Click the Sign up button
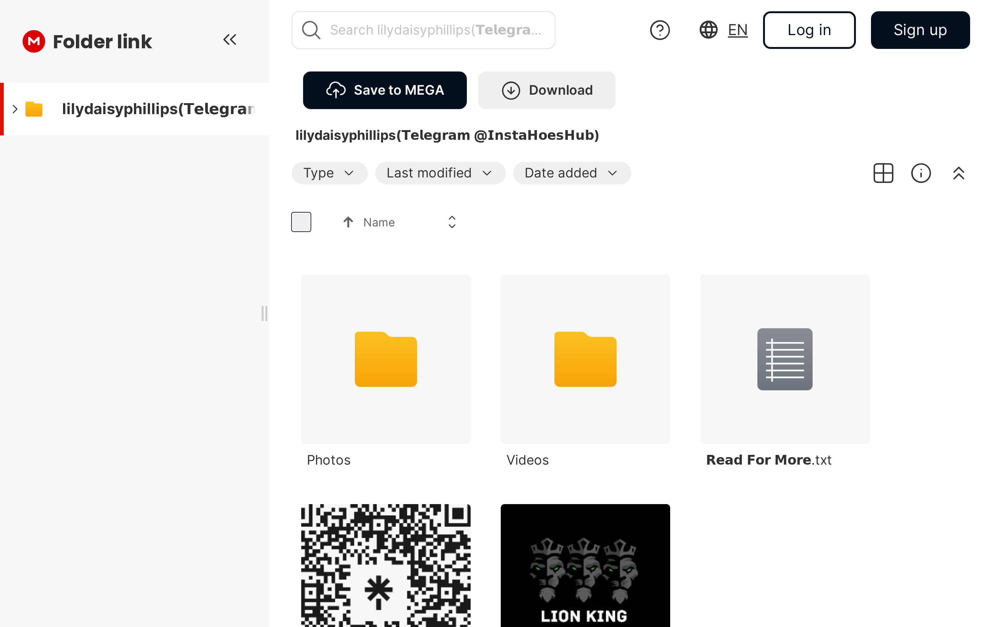1004x627 pixels. [920, 30]
